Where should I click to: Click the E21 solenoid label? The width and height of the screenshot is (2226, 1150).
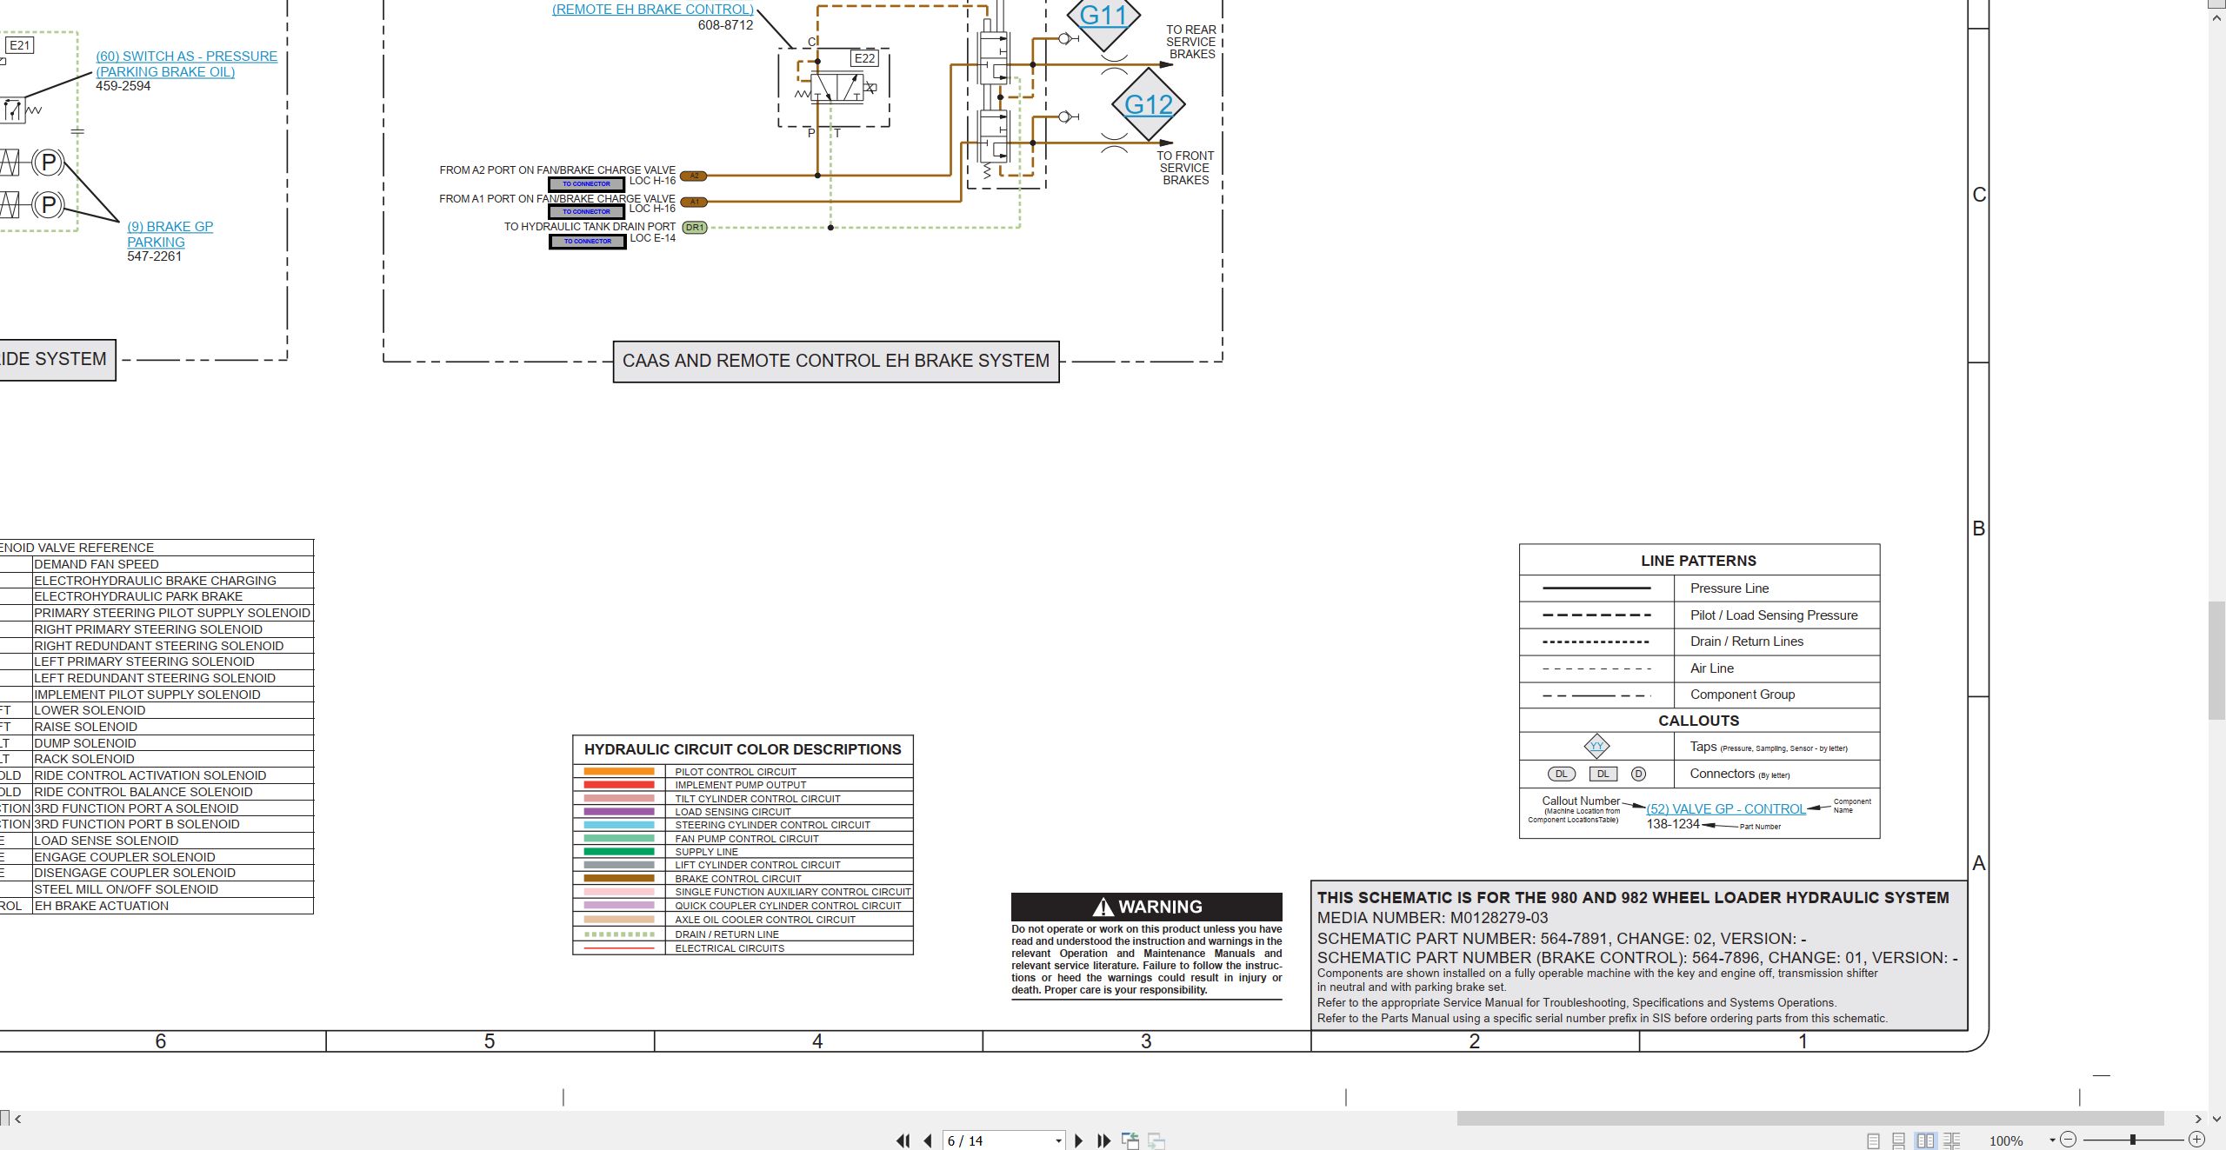coord(19,45)
